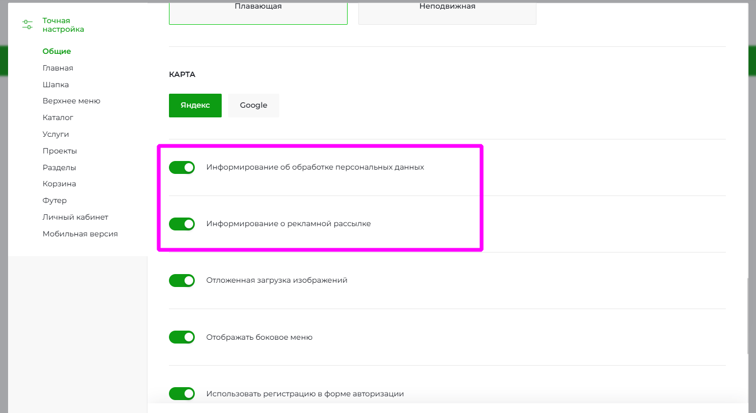Open the 'Корзина' settings section
756x413 pixels.
point(59,184)
